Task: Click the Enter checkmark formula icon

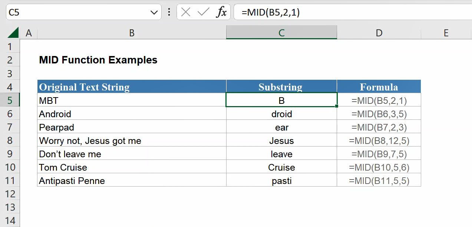Action: point(203,12)
